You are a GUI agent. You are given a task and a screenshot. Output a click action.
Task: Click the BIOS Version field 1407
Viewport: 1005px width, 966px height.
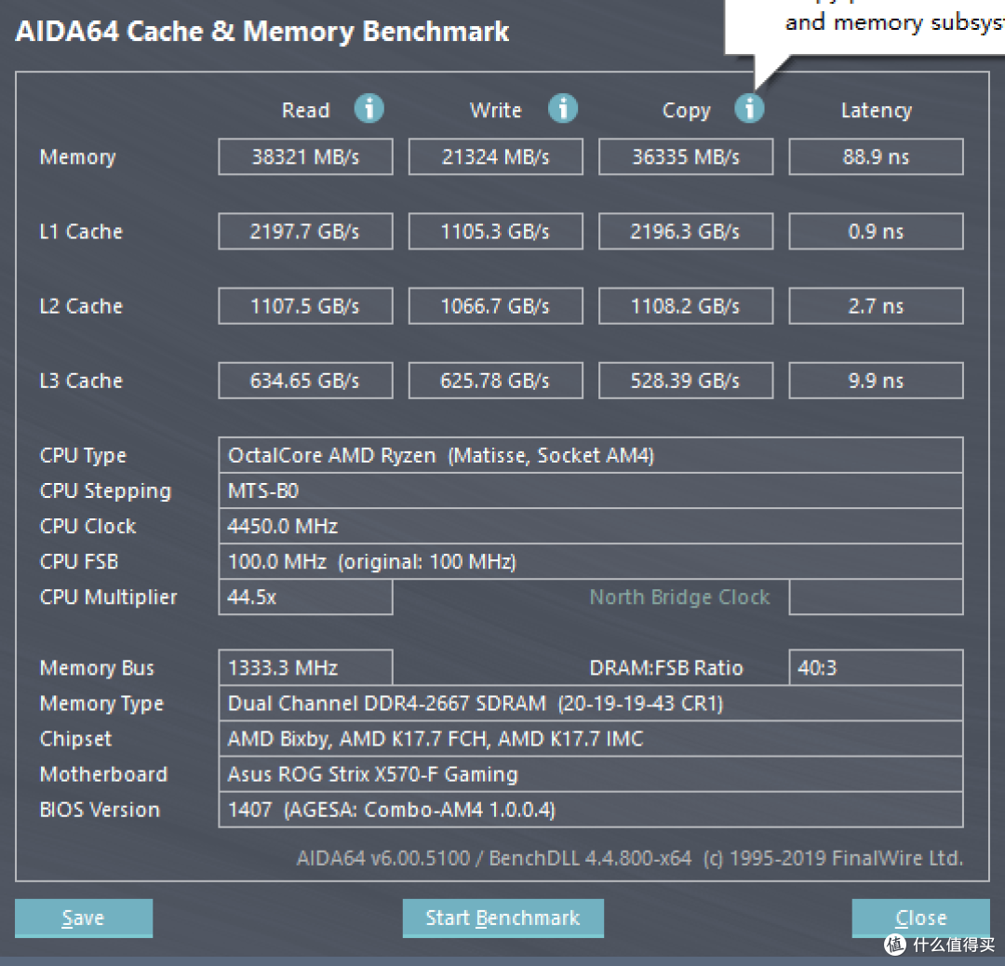(591, 810)
